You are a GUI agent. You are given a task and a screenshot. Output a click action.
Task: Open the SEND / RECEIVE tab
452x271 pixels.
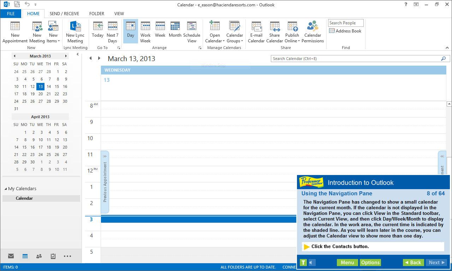coord(64,13)
